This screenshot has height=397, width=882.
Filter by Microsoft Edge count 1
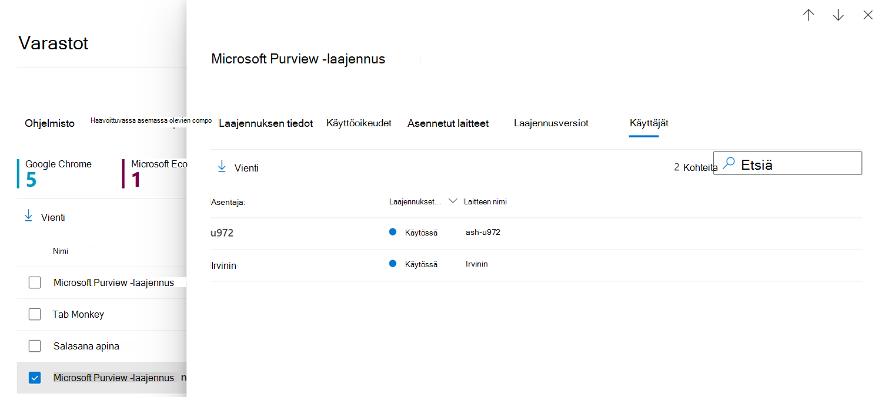pos(155,174)
